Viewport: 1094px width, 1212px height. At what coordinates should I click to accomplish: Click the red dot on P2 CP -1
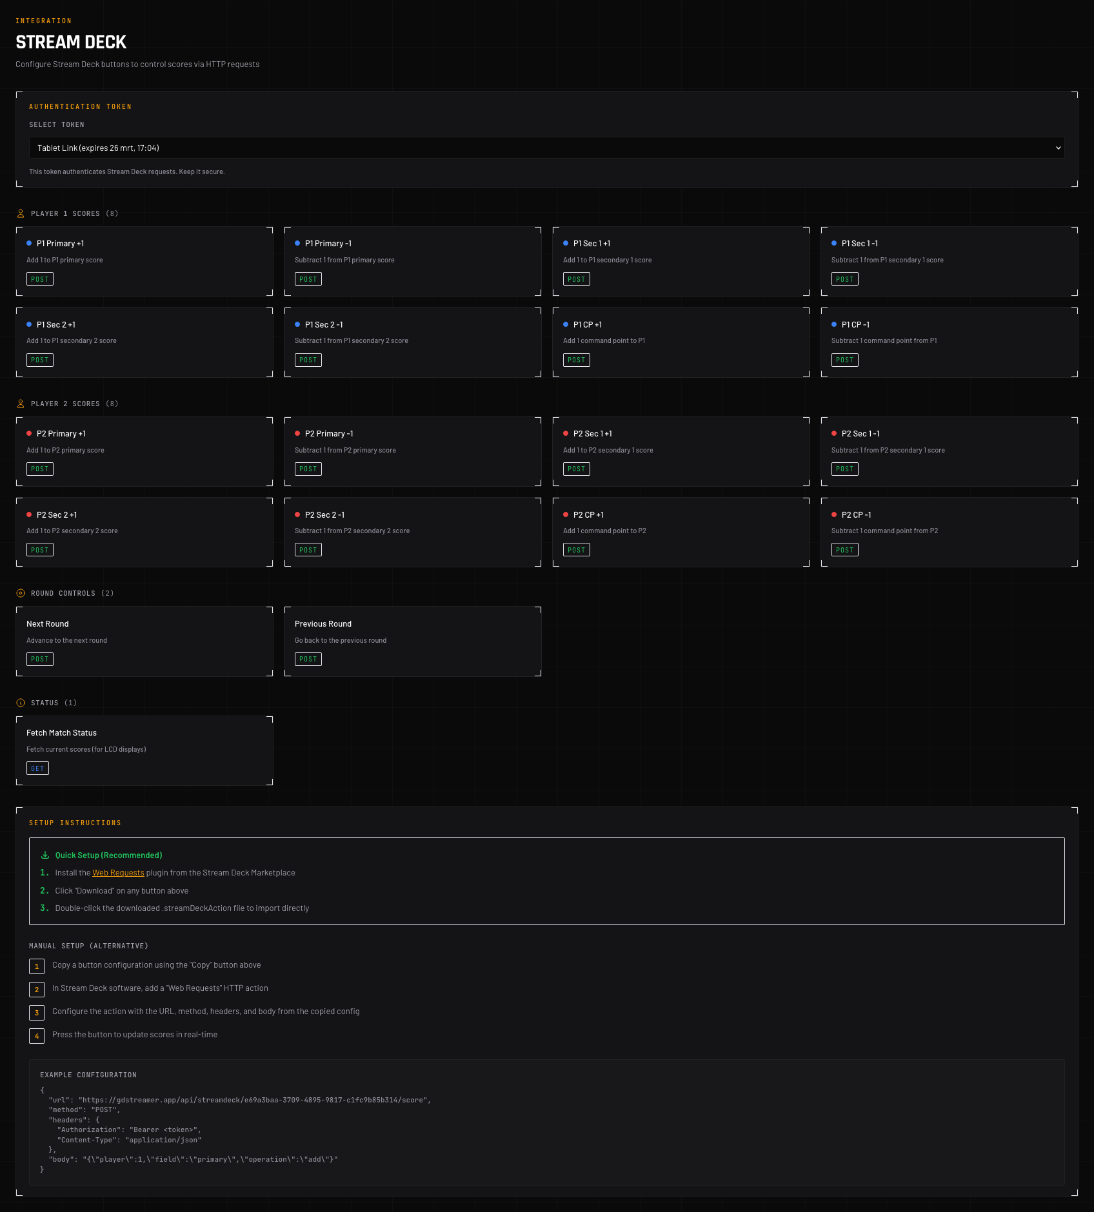coord(834,514)
